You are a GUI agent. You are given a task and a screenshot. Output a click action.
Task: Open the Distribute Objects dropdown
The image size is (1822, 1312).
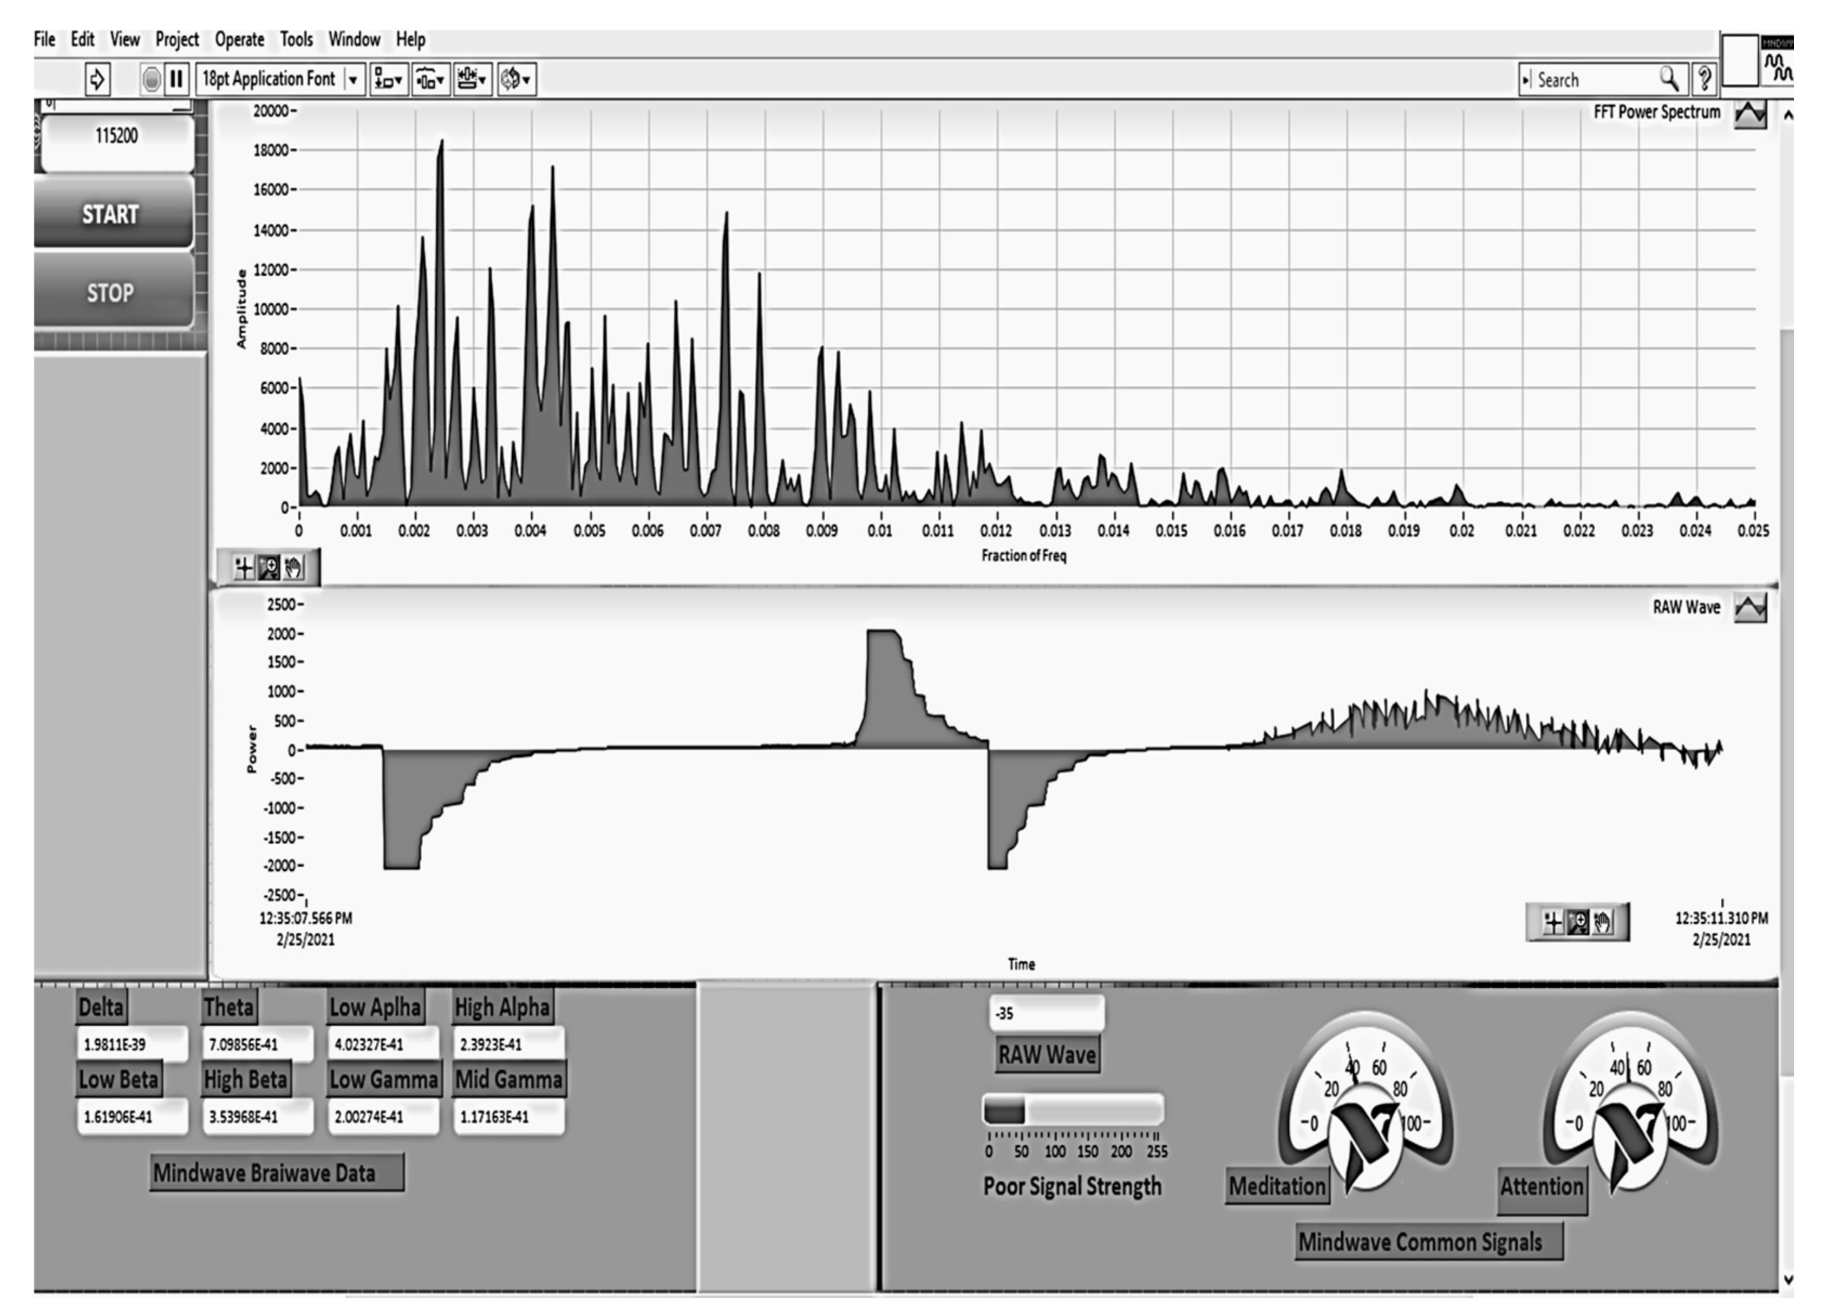[x=430, y=80]
